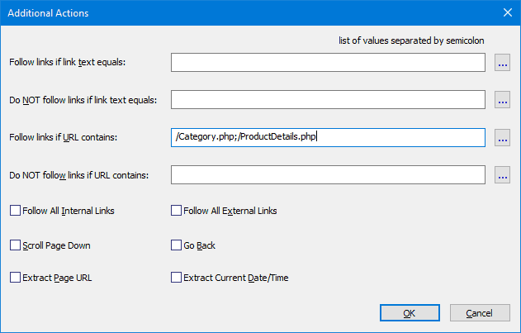Open ellipsis editor for NOT follow link text
The image size is (521, 333).
(502, 100)
